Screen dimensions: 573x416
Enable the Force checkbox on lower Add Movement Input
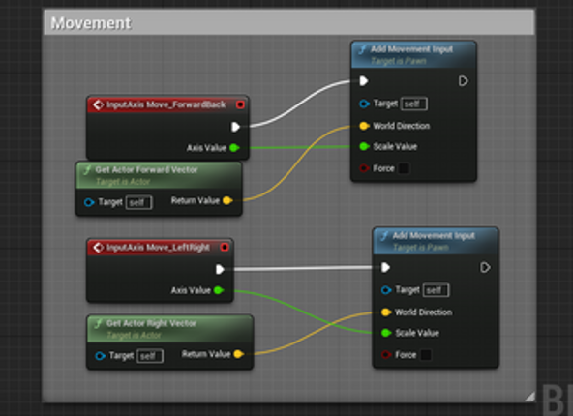pos(425,355)
